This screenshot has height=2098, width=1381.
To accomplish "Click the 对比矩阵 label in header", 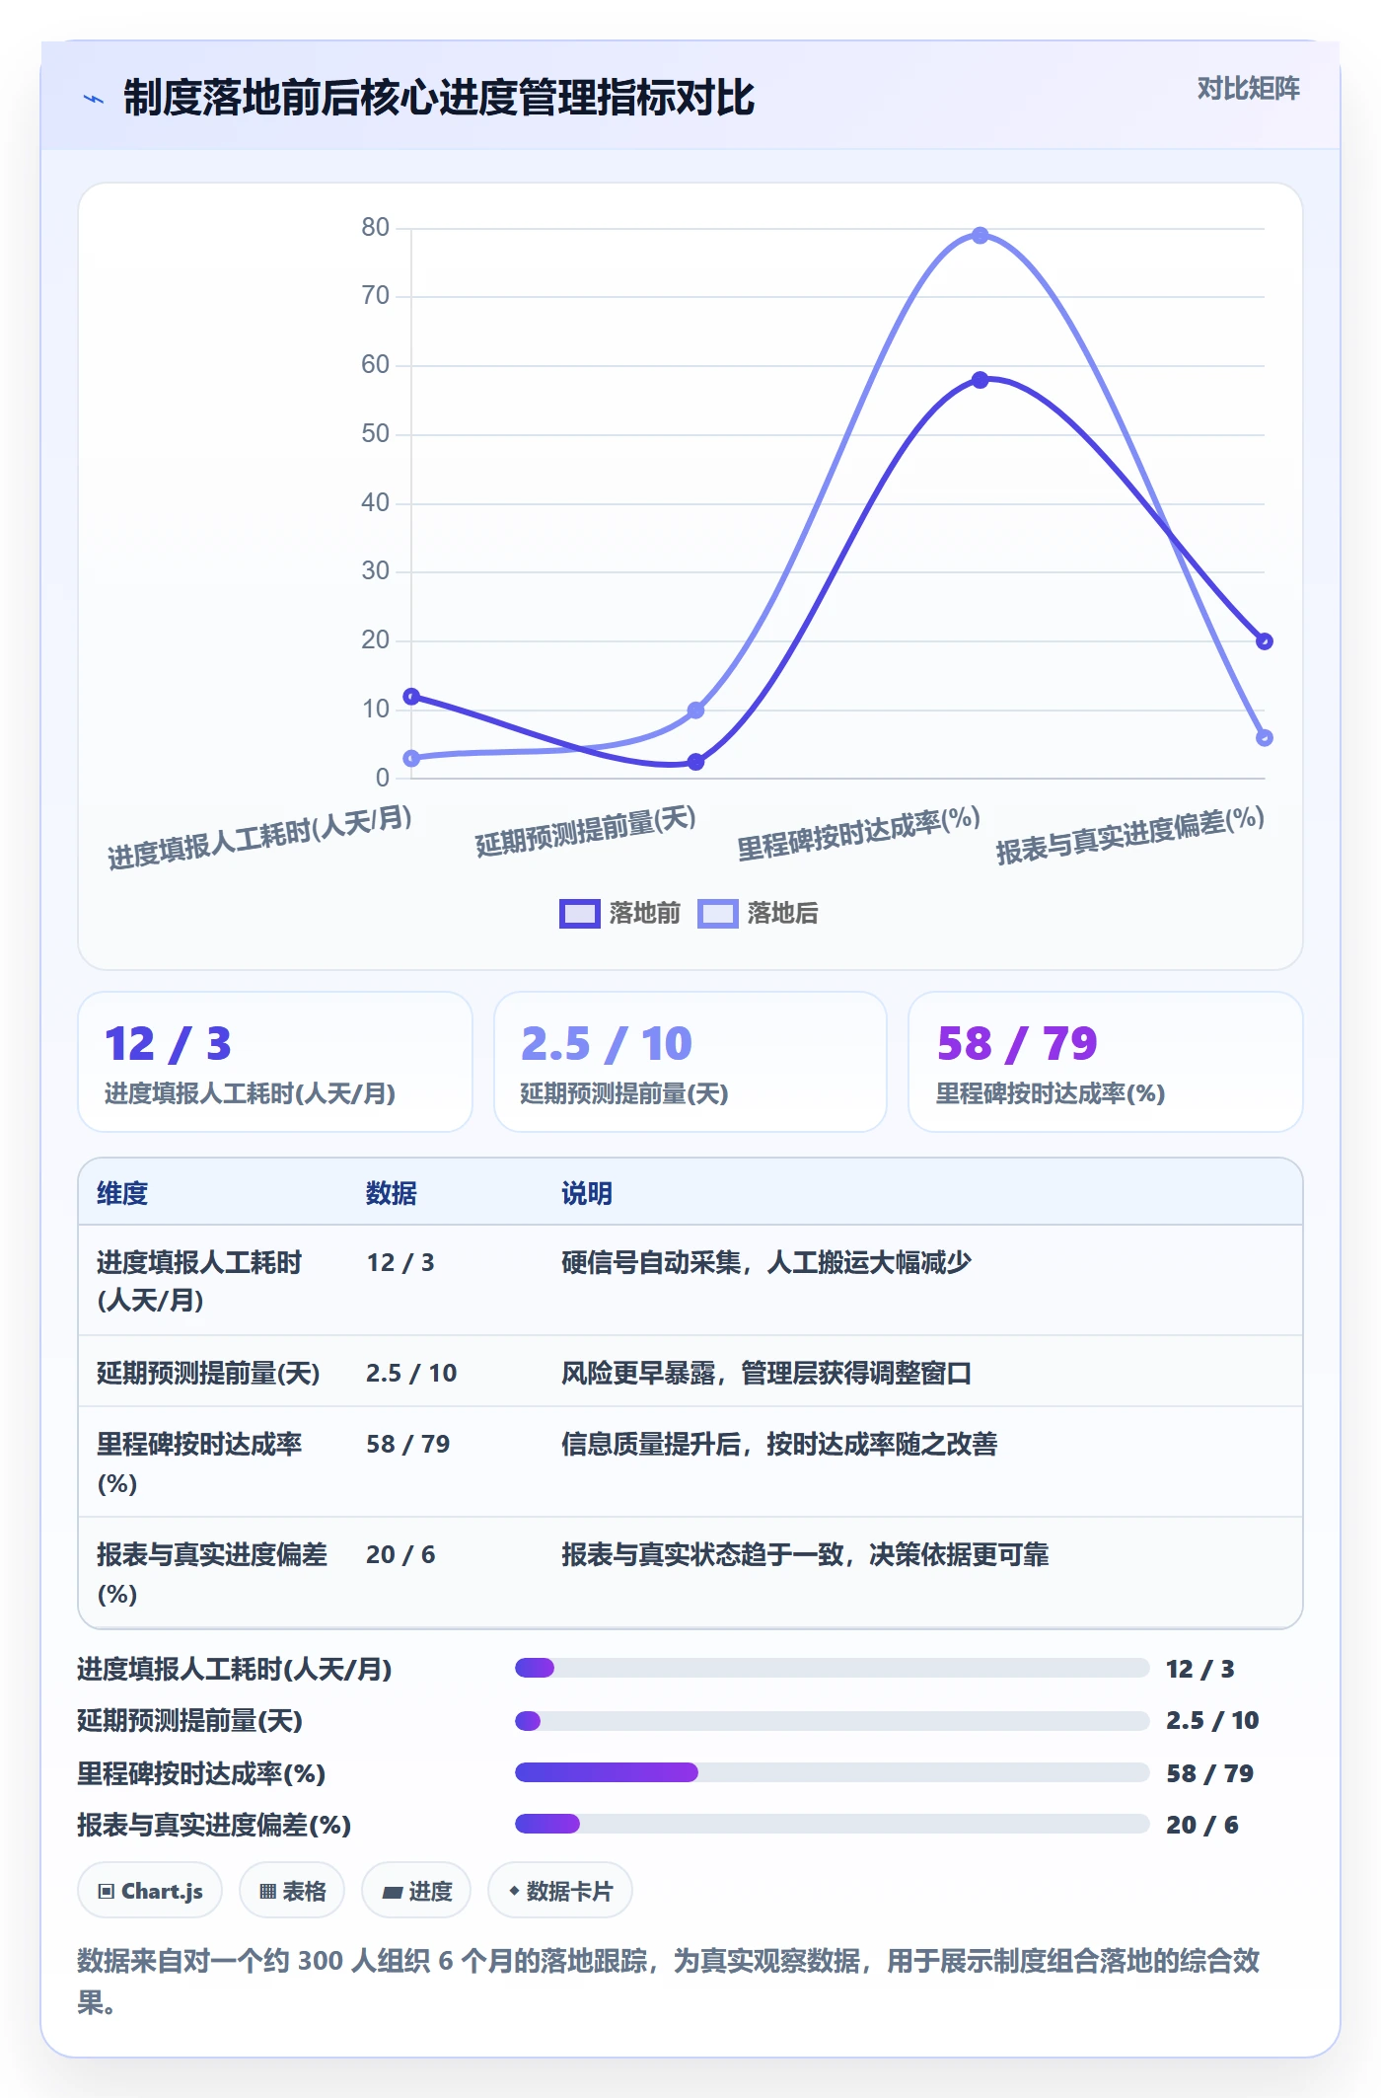I will (x=1248, y=89).
